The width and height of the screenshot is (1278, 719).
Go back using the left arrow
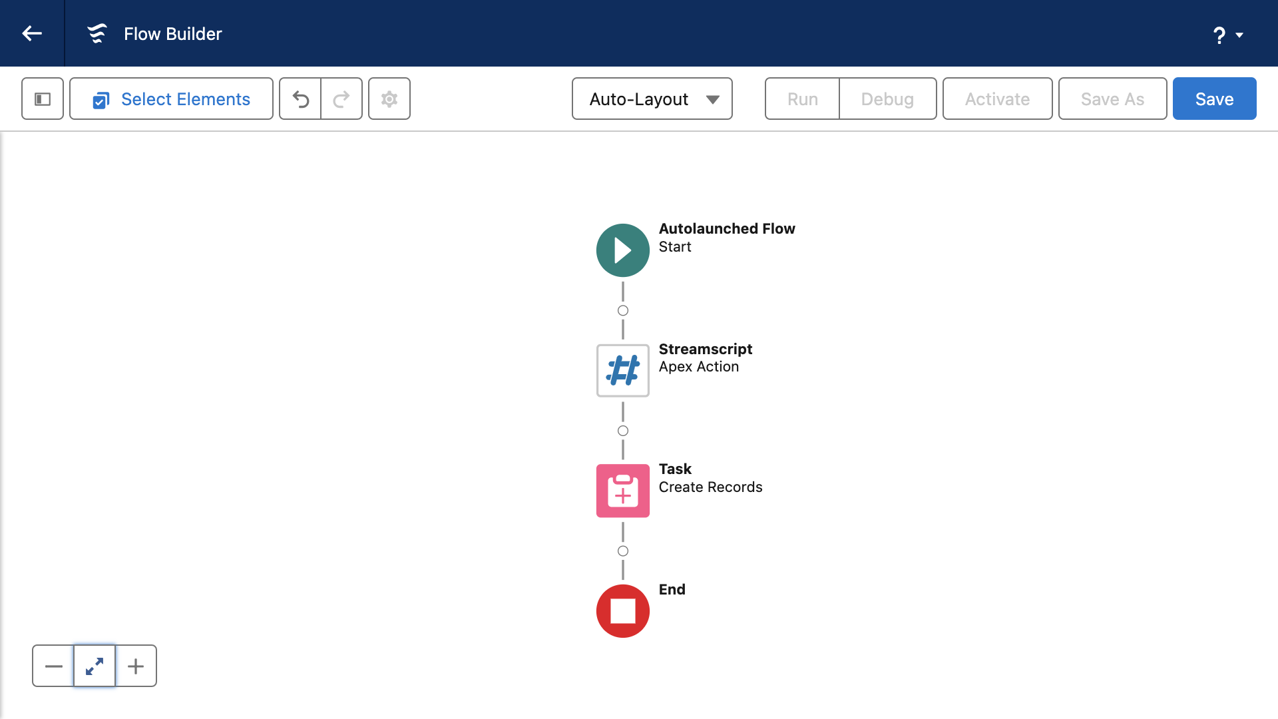tap(32, 33)
